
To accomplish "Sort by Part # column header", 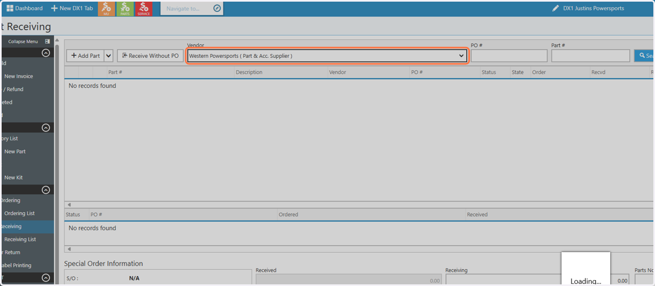I will (115, 72).
